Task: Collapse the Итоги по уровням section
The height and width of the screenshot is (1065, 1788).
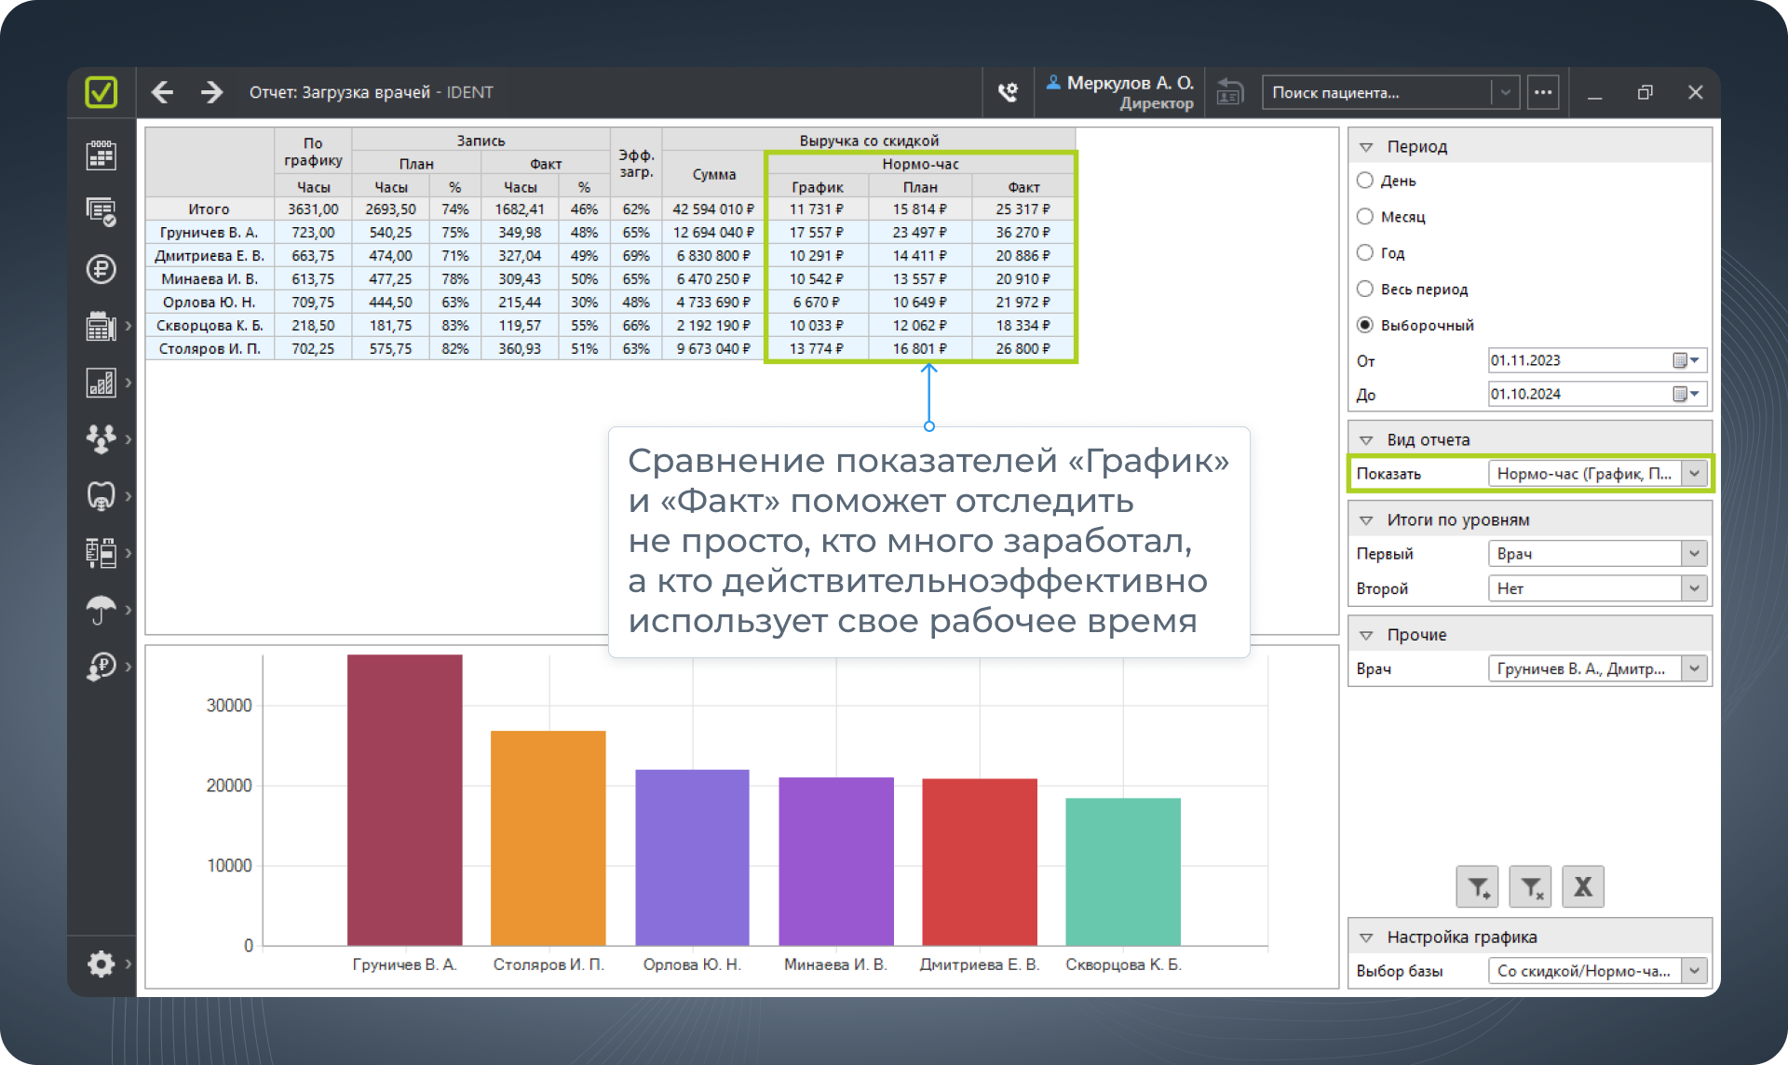Action: 1366,520
